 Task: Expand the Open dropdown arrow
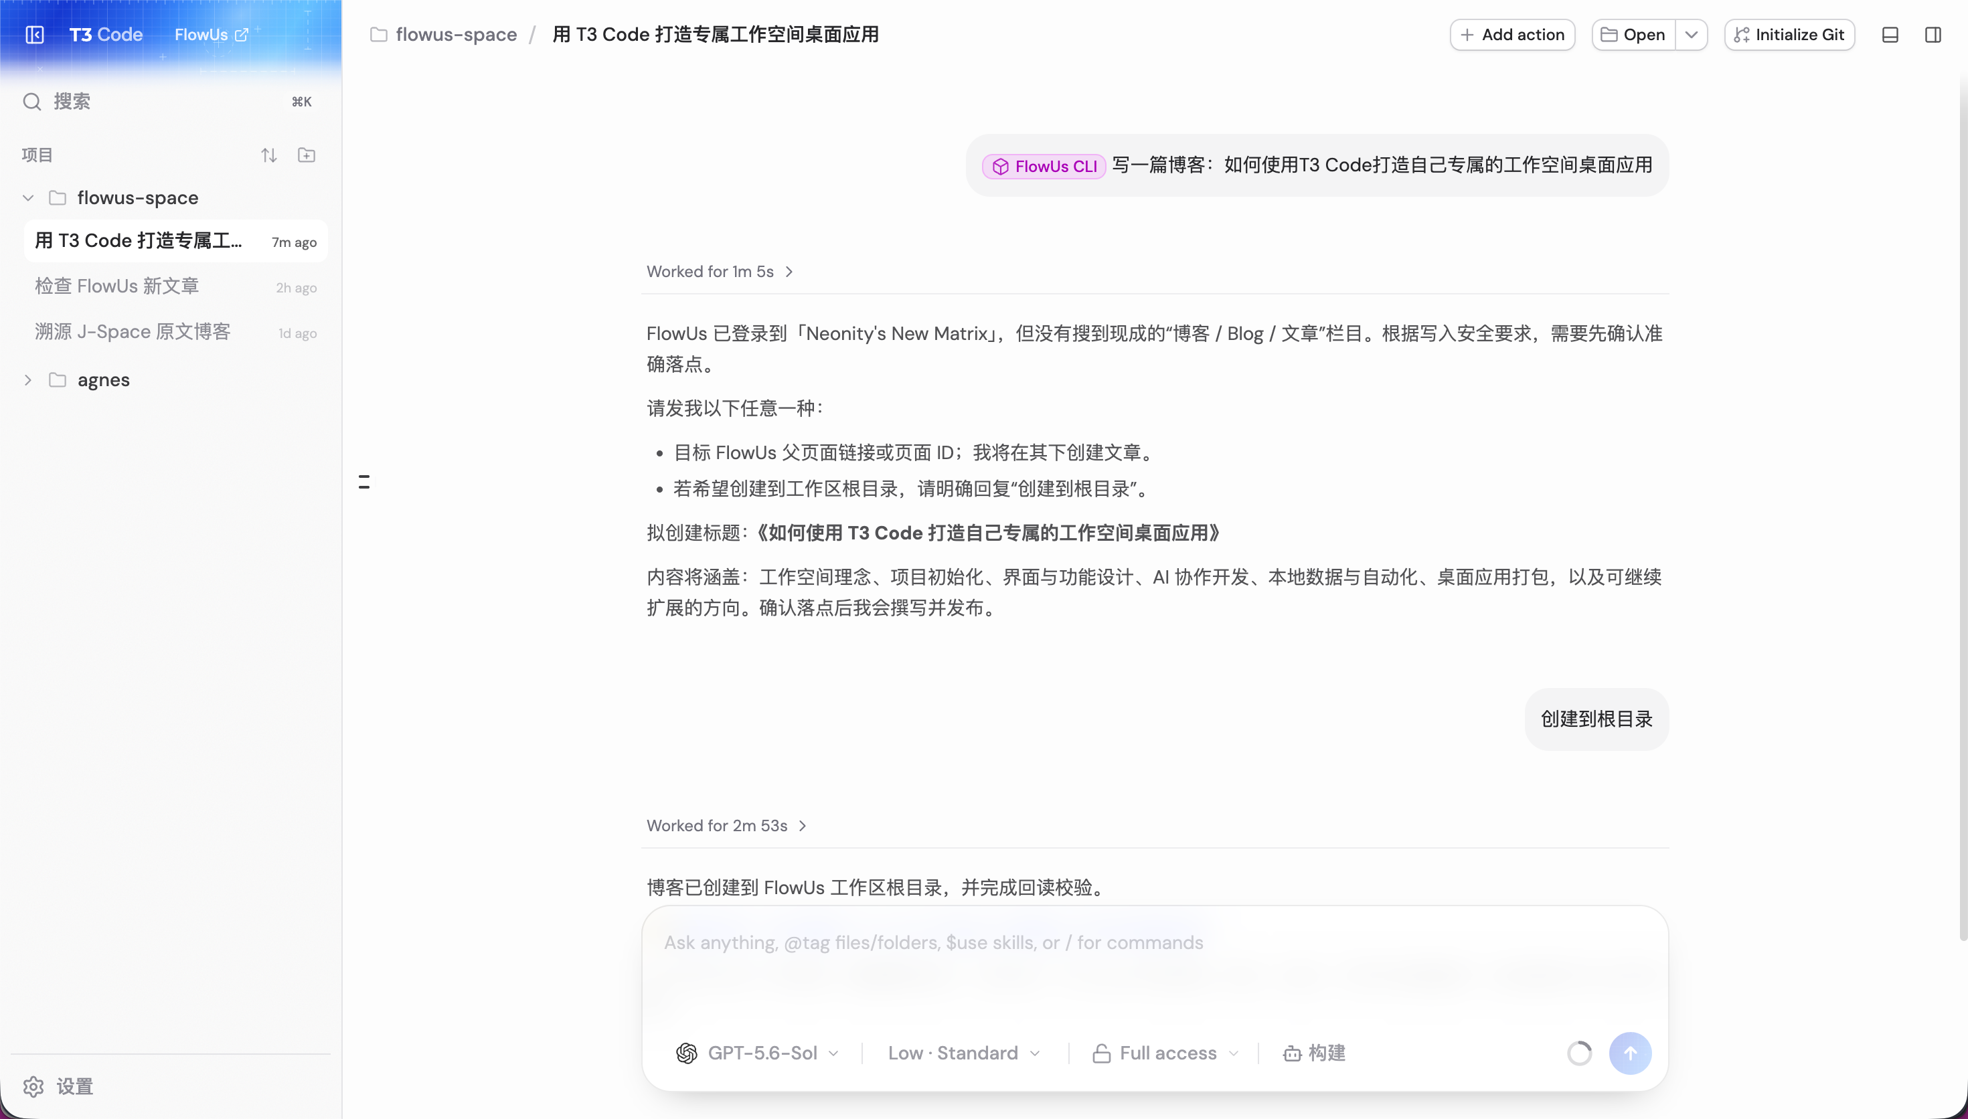(1692, 35)
